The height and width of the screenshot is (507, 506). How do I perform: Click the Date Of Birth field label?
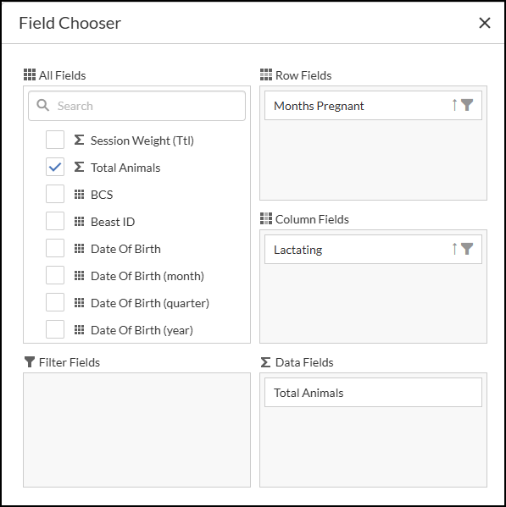pyautogui.click(x=125, y=249)
